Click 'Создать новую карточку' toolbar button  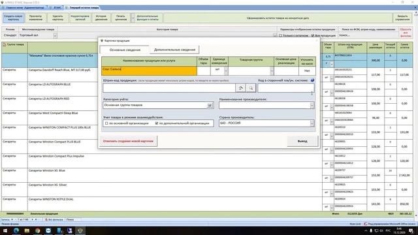13,18
